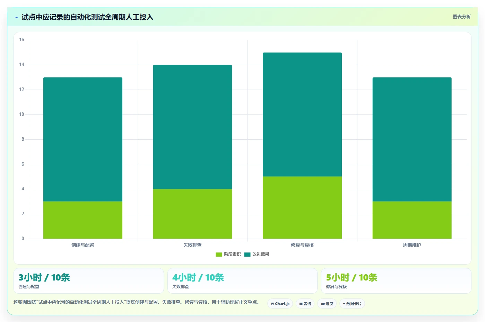
Task: Click the 阶段累积 legend label
Action: 232,254
